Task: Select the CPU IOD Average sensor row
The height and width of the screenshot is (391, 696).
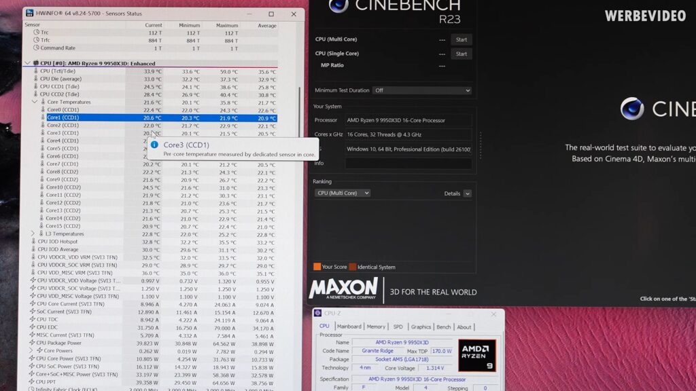Action: point(154,250)
